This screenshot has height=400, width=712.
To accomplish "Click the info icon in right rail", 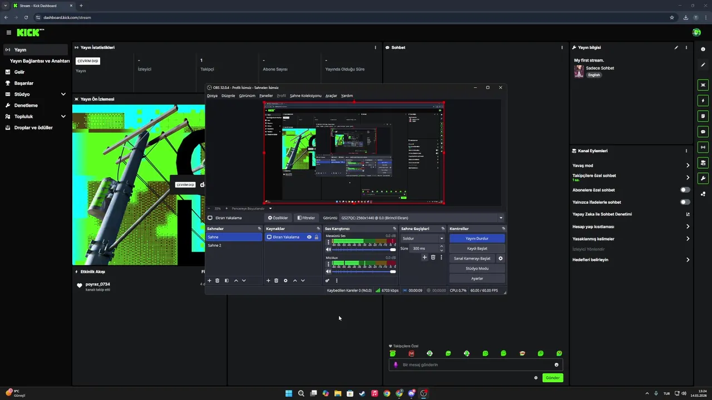I will [x=703, y=49].
